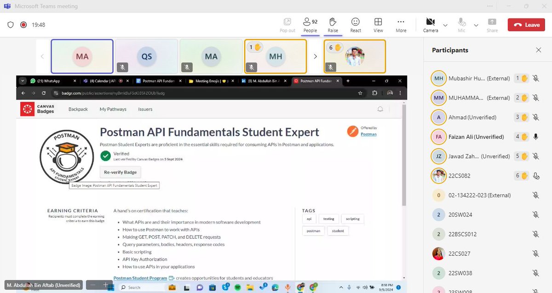
Task: Expand the Mic options chevron
Action: pos(476,25)
